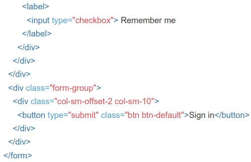The height and width of the screenshot is (162, 251).
Task: Click the last closing div before form end
Action: click(19, 142)
